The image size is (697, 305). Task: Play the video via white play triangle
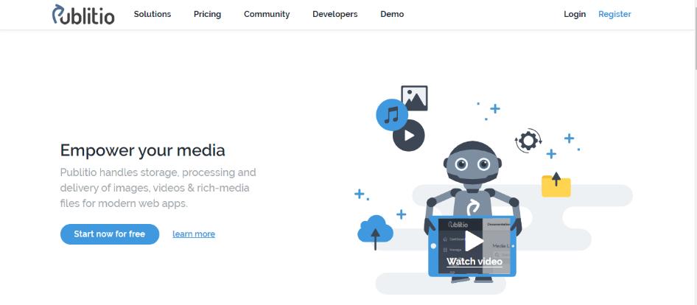[x=474, y=241]
